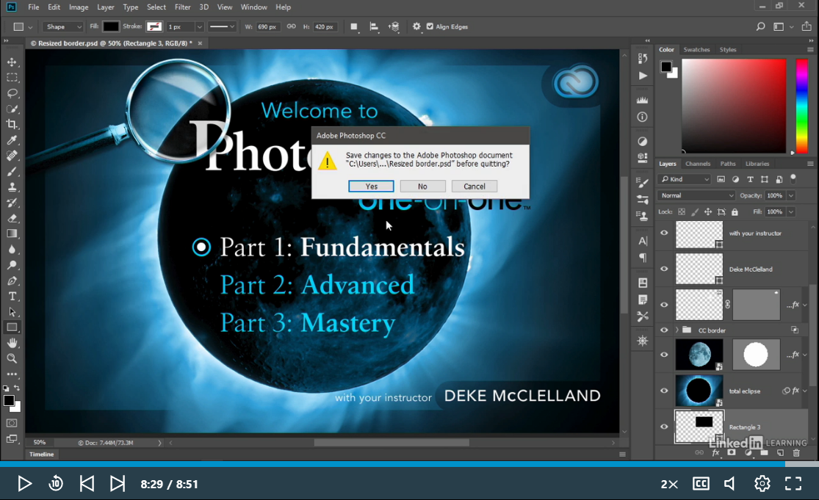The width and height of the screenshot is (819, 500).
Task: Open the layer Kind filter dropdown
Action: (x=685, y=179)
